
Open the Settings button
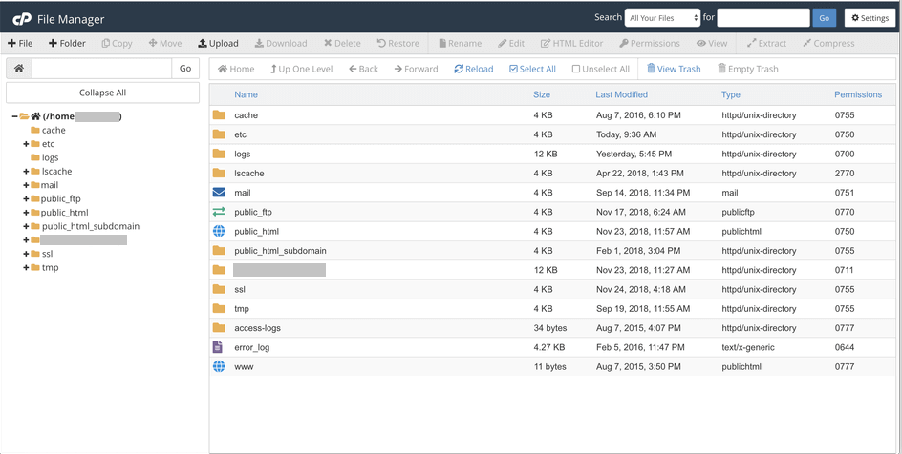click(870, 18)
